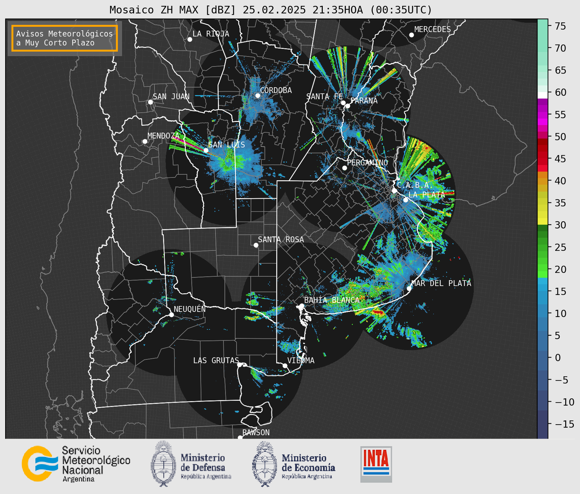
Task: Click the LAS GRUTAS city marker
Action: (240, 365)
